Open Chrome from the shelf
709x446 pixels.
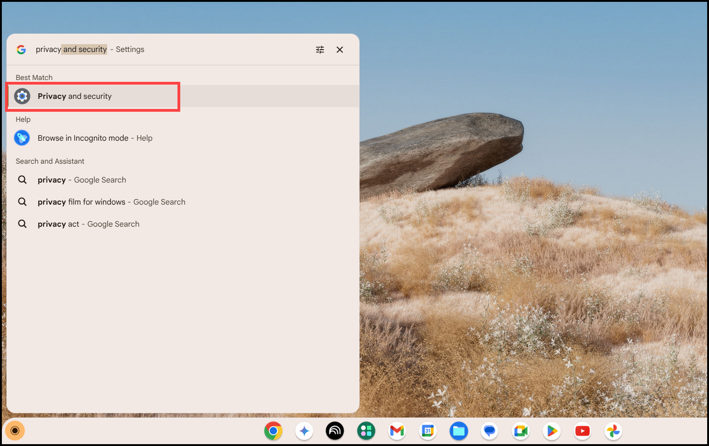(273, 431)
